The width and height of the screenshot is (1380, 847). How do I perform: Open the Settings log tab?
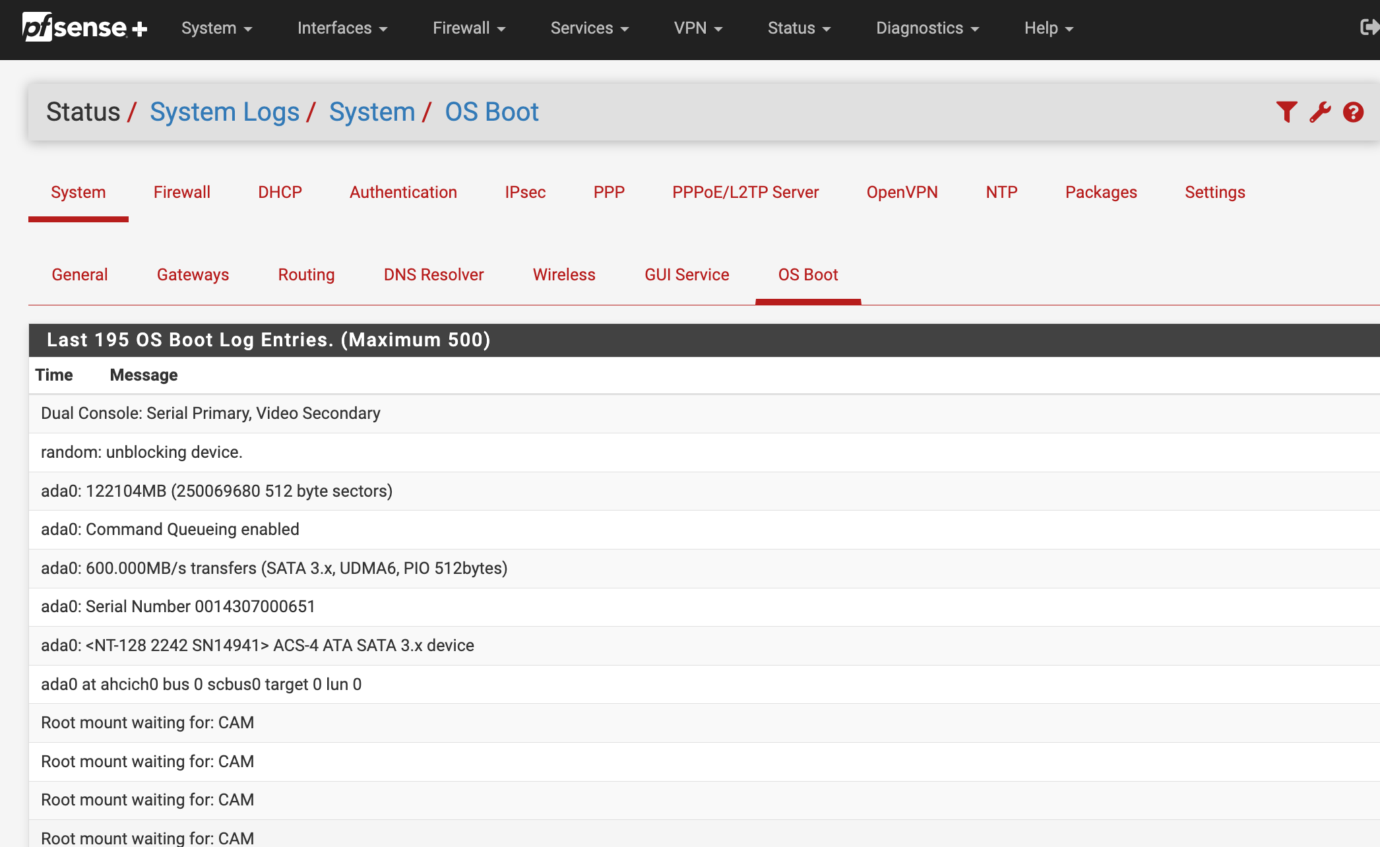click(1214, 192)
